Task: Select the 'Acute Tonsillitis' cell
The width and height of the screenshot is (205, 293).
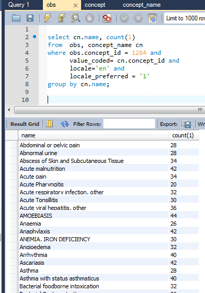Action: pos(93,200)
